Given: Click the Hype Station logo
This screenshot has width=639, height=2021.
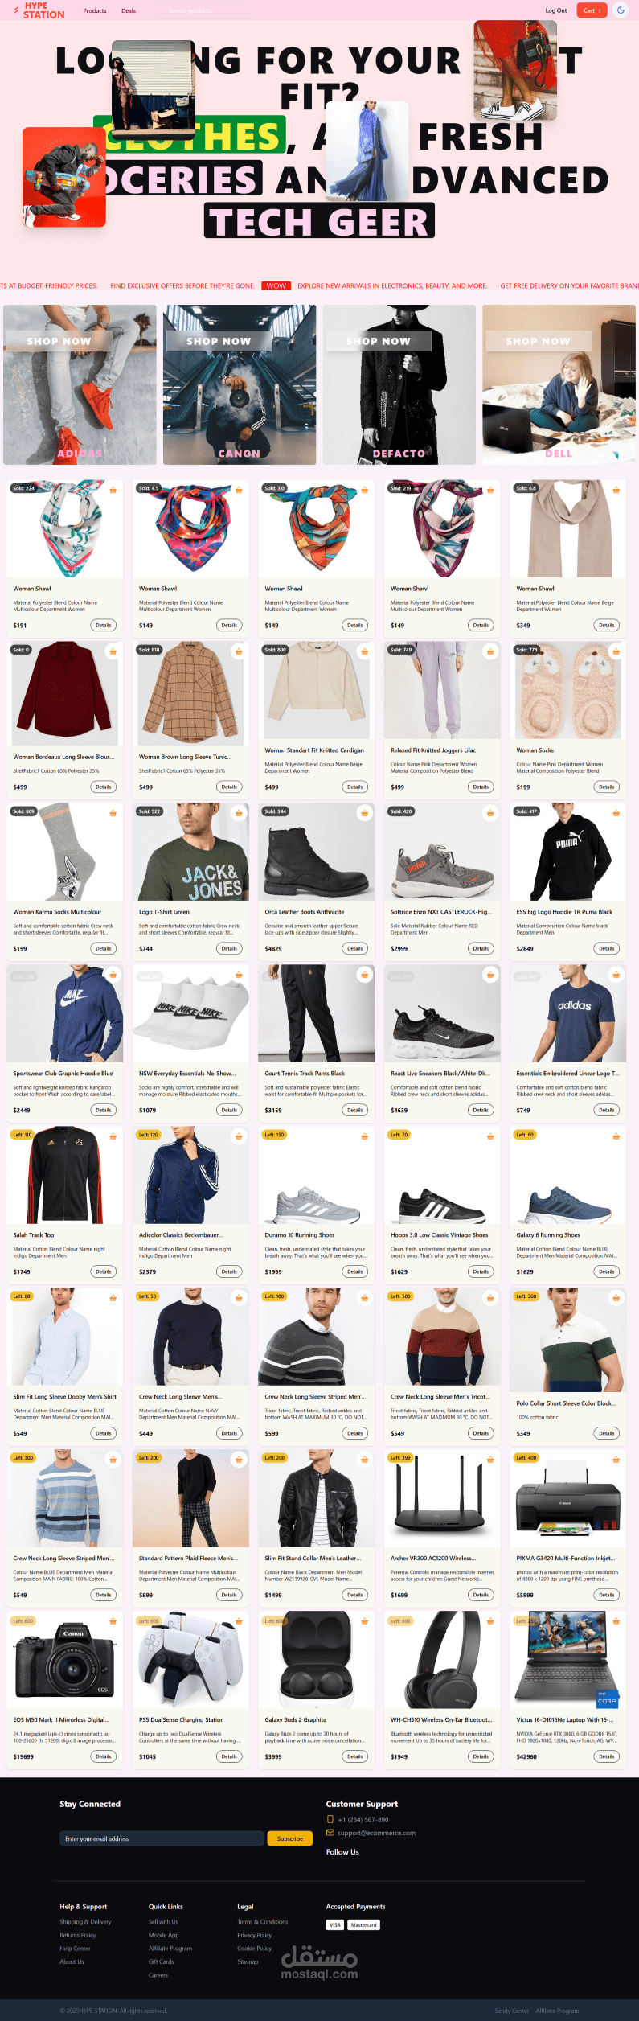Looking at the screenshot, I should click(39, 10).
